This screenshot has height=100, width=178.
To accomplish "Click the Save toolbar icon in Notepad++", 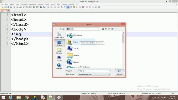I will coord(8,7).
